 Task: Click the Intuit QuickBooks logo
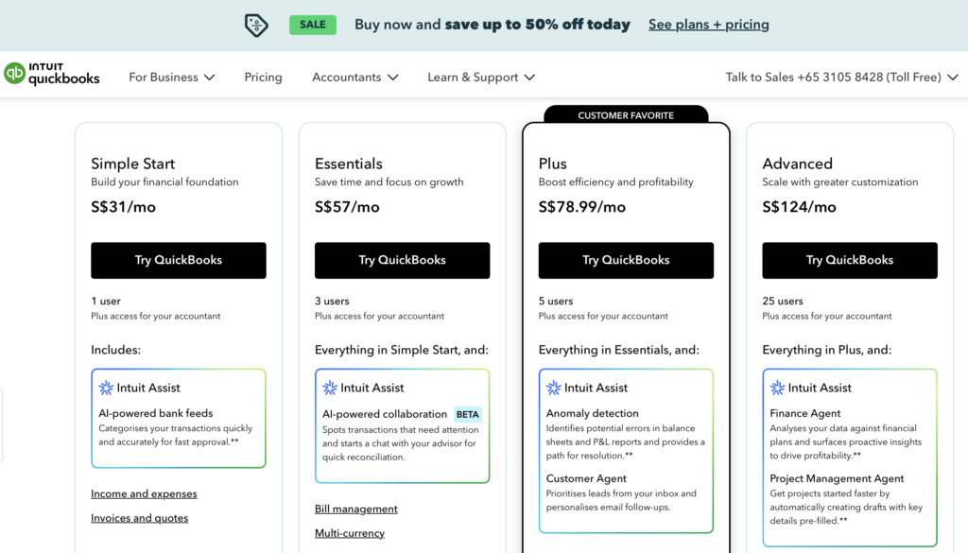pyautogui.click(x=52, y=74)
